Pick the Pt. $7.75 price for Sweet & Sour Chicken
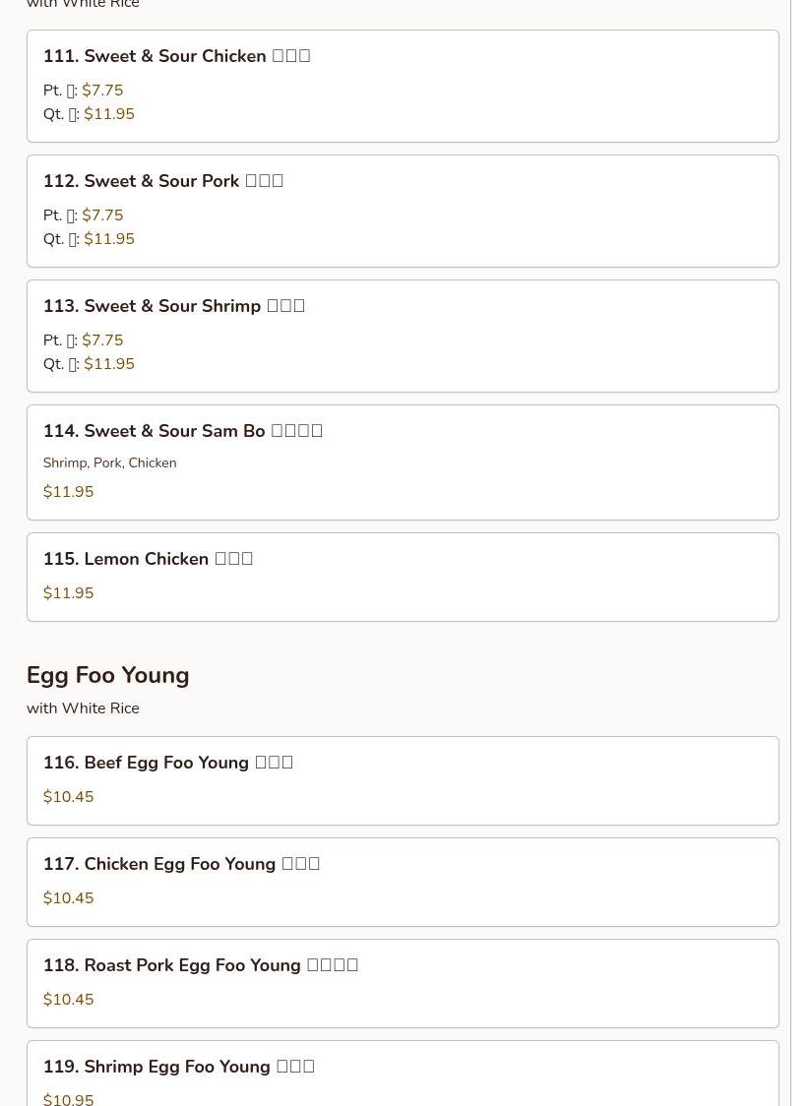The height and width of the screenshot is (1106, 811). pos(84,91)
